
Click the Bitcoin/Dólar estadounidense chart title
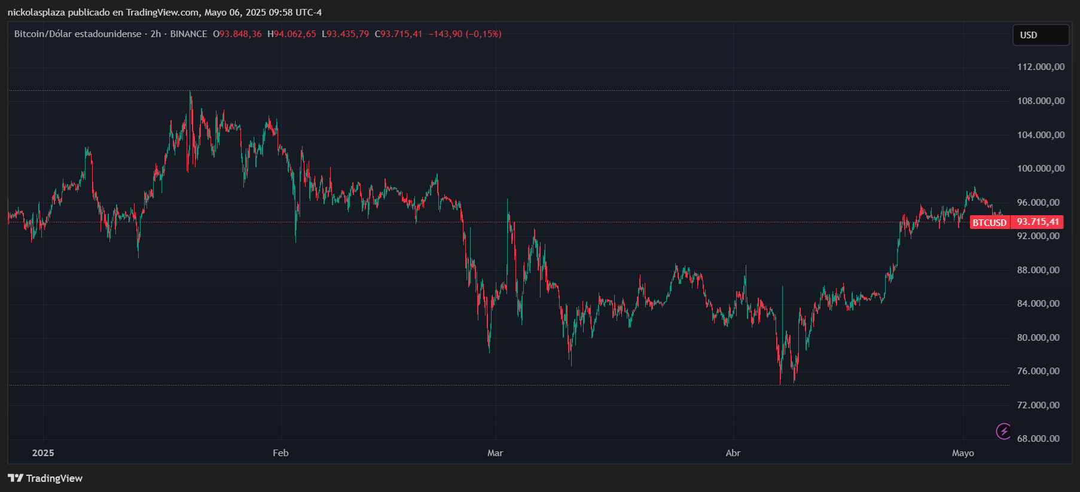pyautogui.click(x=78, y=34)
